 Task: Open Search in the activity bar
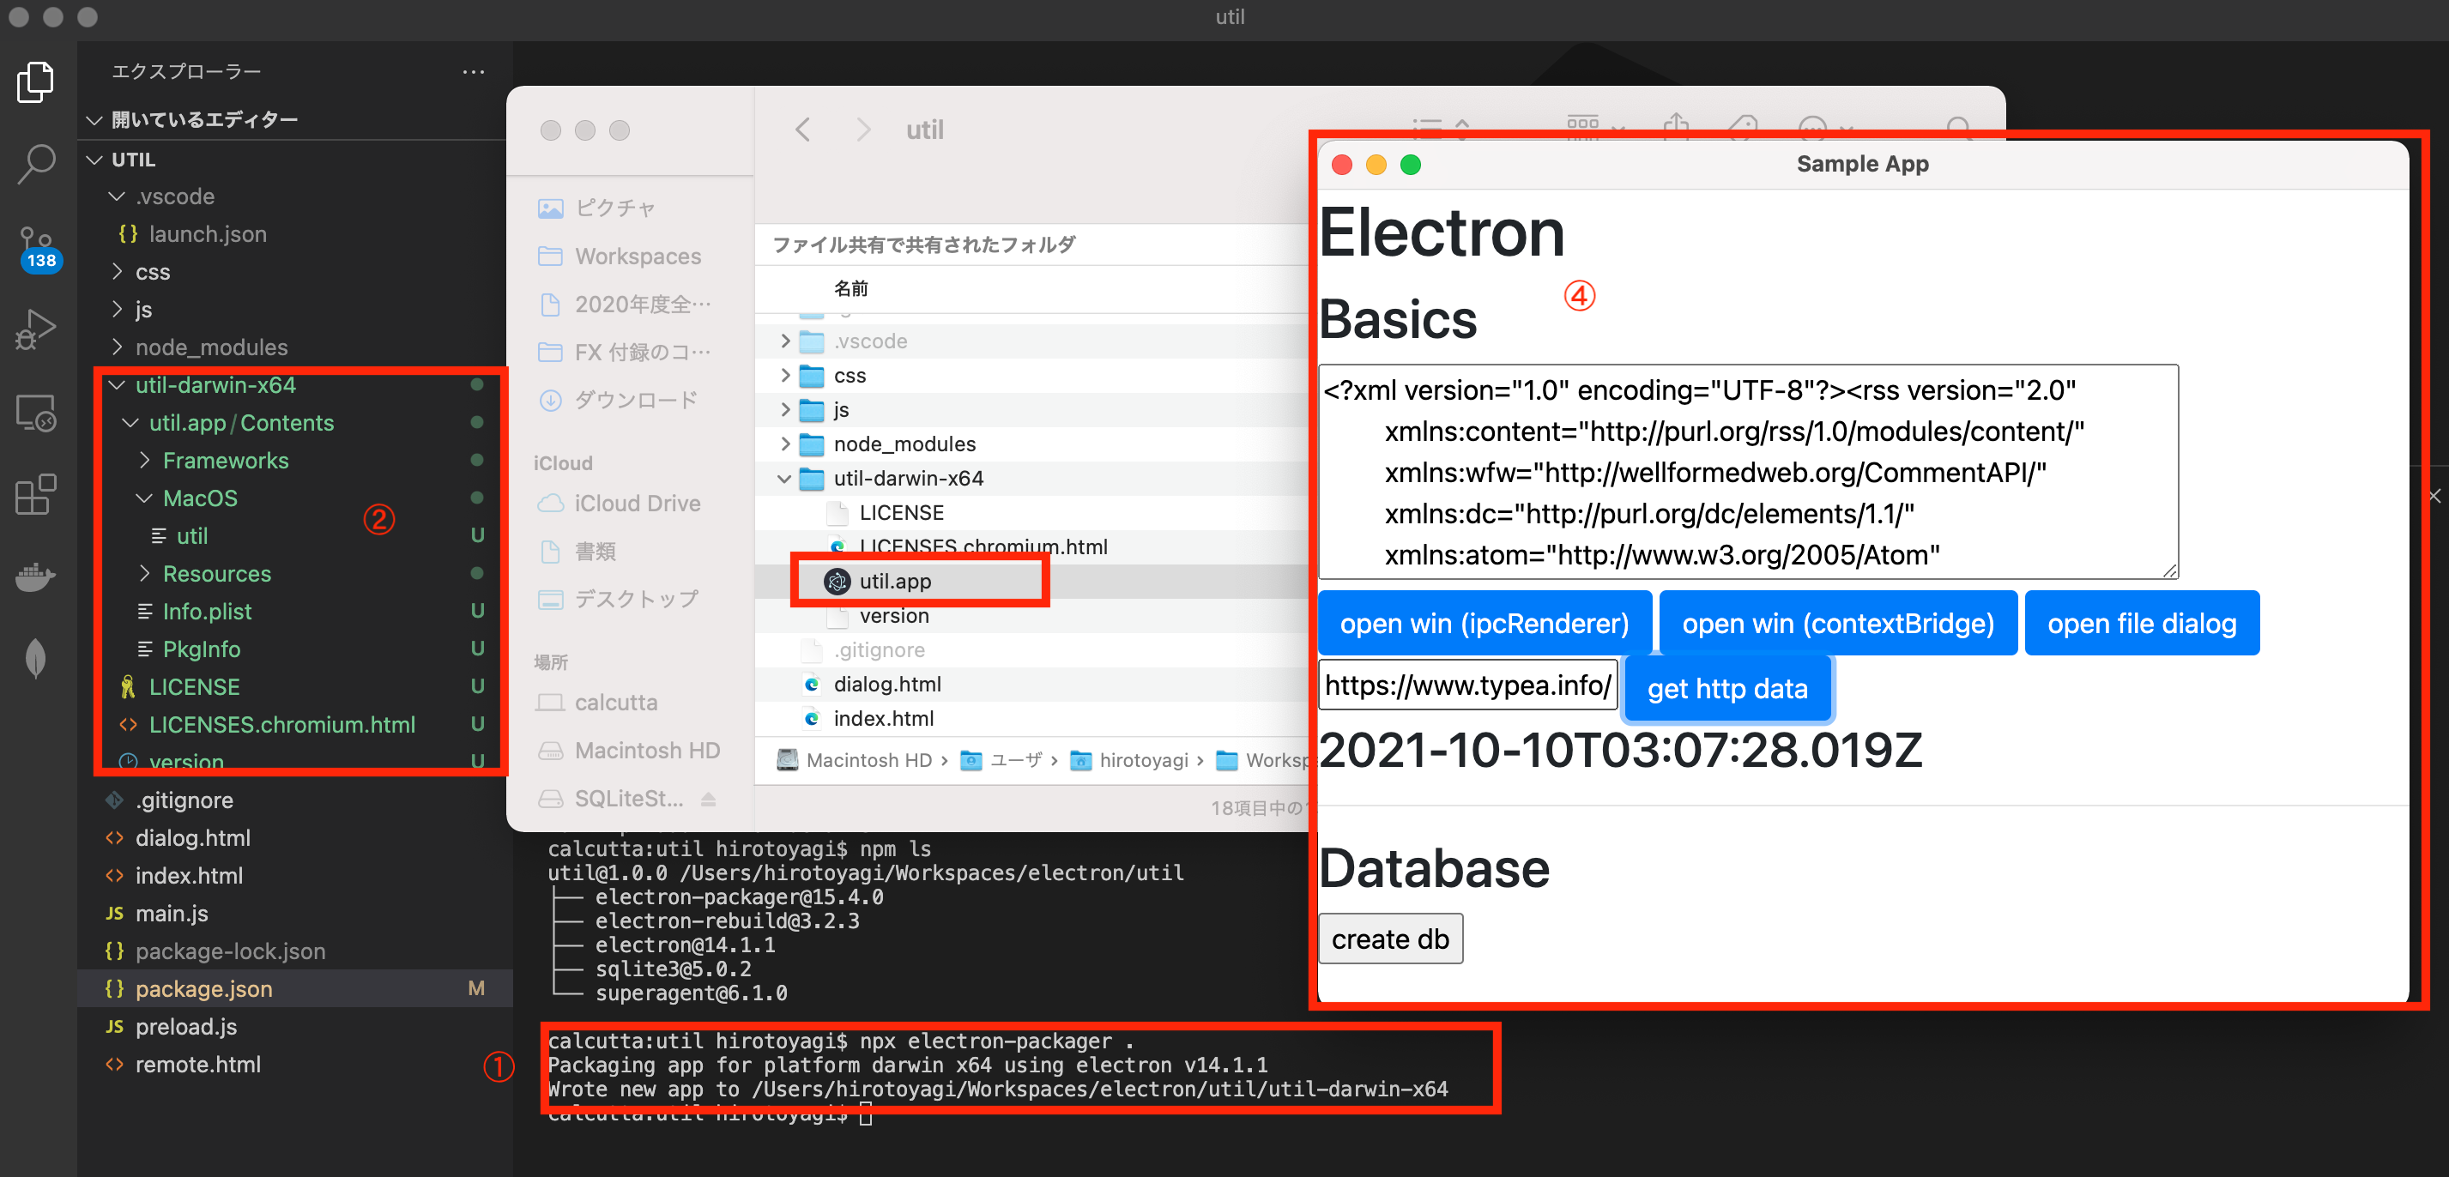[x=36, y=164]
